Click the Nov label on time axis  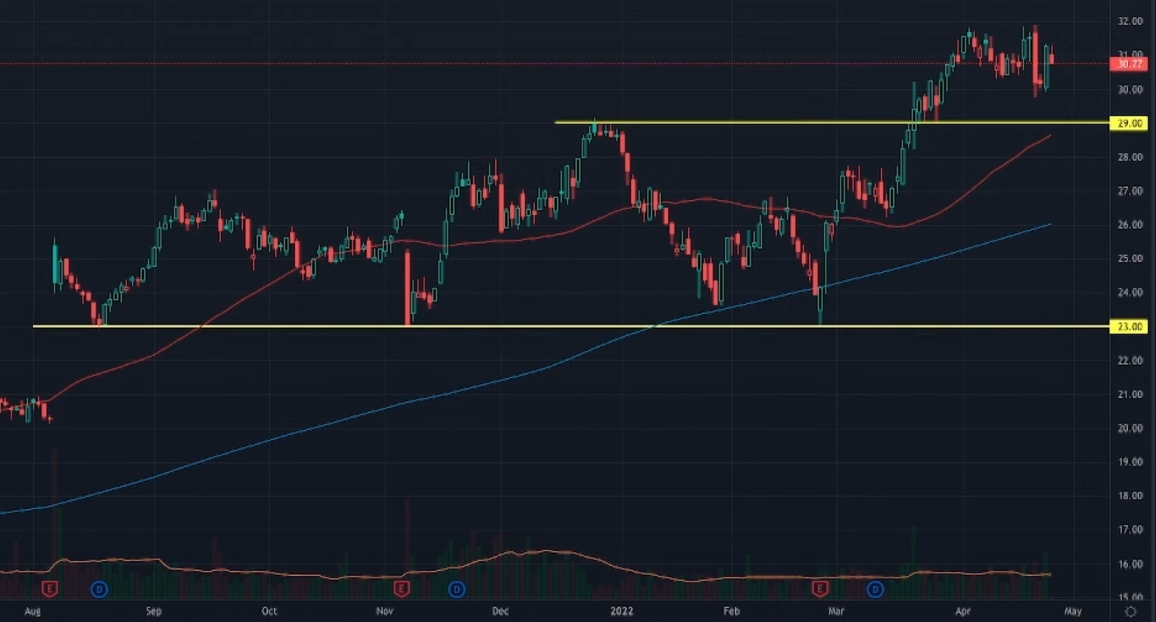click(384, 611)
